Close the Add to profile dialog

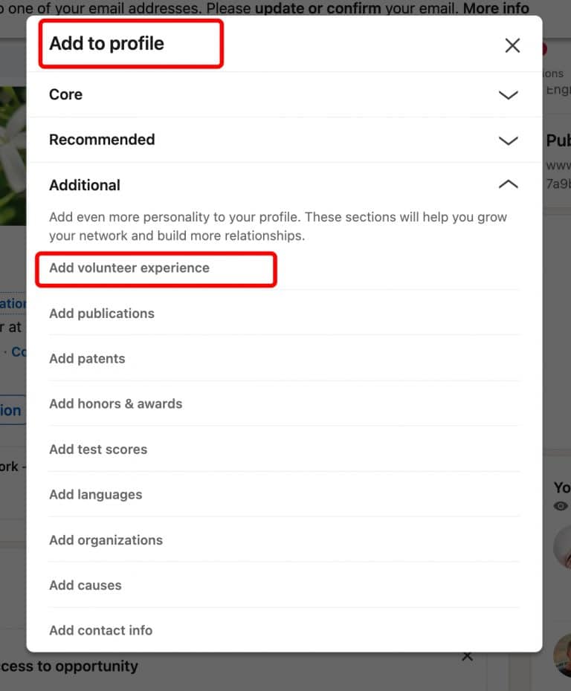[512, 45]
